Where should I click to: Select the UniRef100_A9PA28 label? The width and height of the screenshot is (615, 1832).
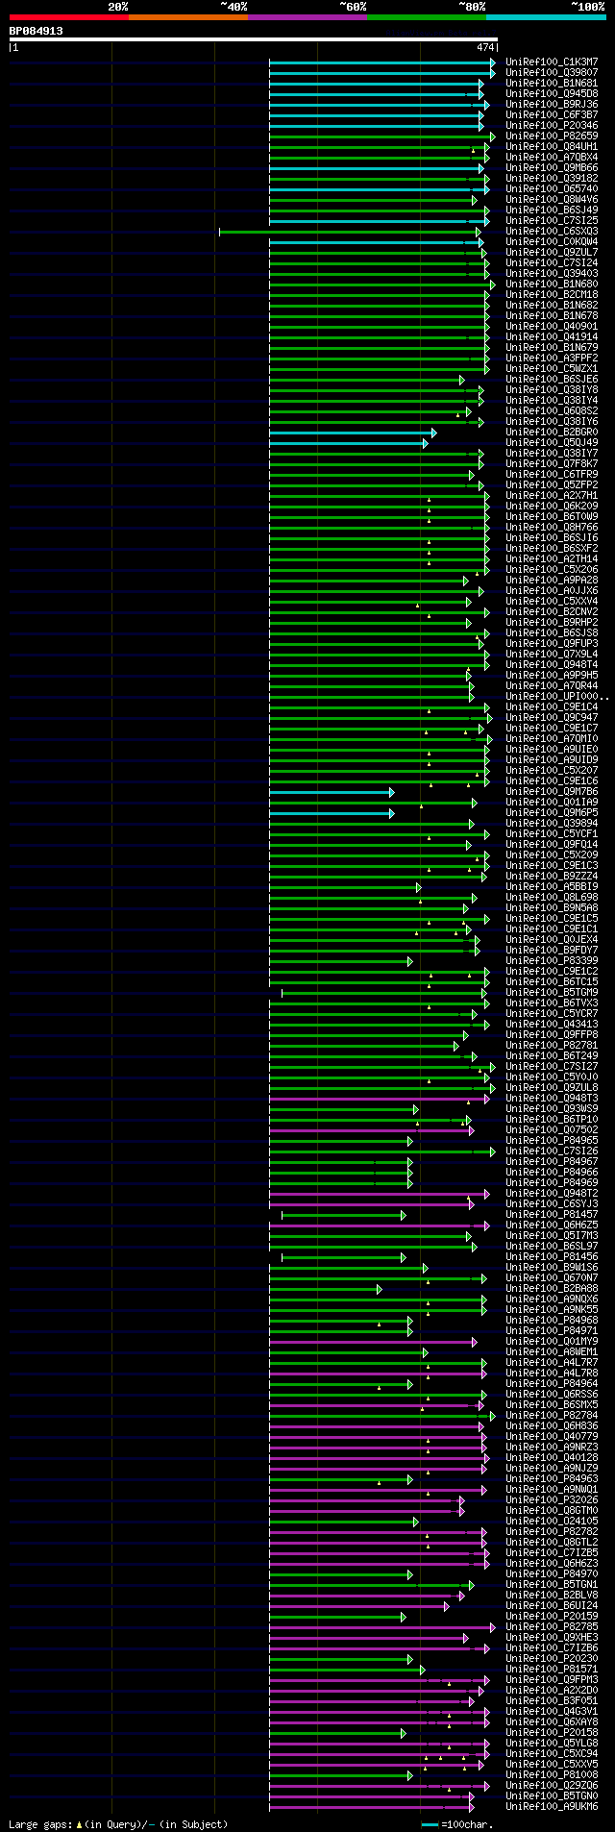click(x=552, y=580)
